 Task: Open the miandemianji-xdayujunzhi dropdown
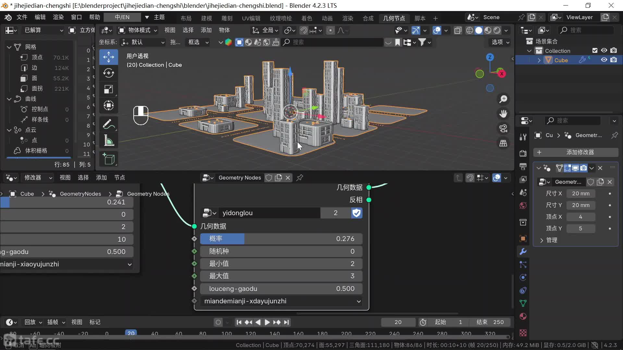coord(281,301)
